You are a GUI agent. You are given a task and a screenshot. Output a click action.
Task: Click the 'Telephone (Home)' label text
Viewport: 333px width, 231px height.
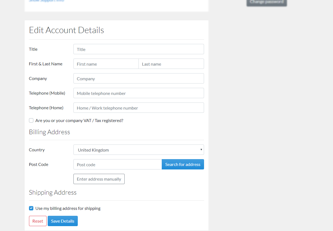46,108
